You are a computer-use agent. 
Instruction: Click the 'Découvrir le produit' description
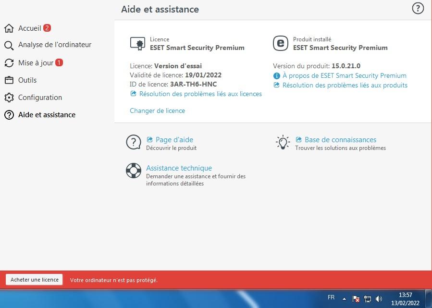point(172,148)
